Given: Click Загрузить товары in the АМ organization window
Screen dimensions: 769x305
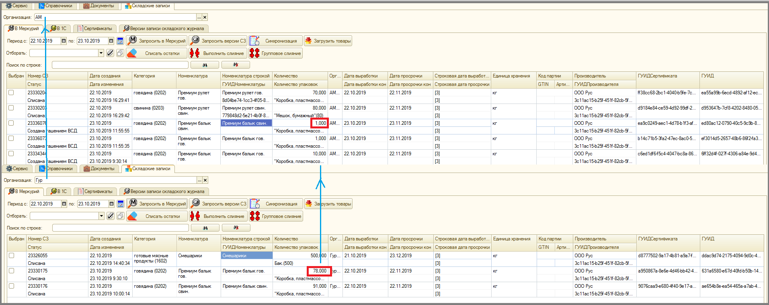Looking at the screenshot, I should click(328, 41).
